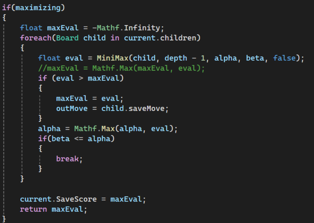Click Mathf.Max in alpha assignment
The width and height of the screenshot is (314, 223).
(x=95, y=129)
